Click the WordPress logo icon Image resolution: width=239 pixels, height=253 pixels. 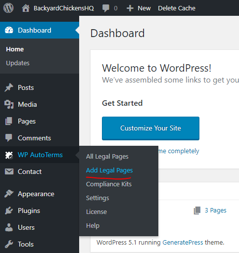[8, 8]
